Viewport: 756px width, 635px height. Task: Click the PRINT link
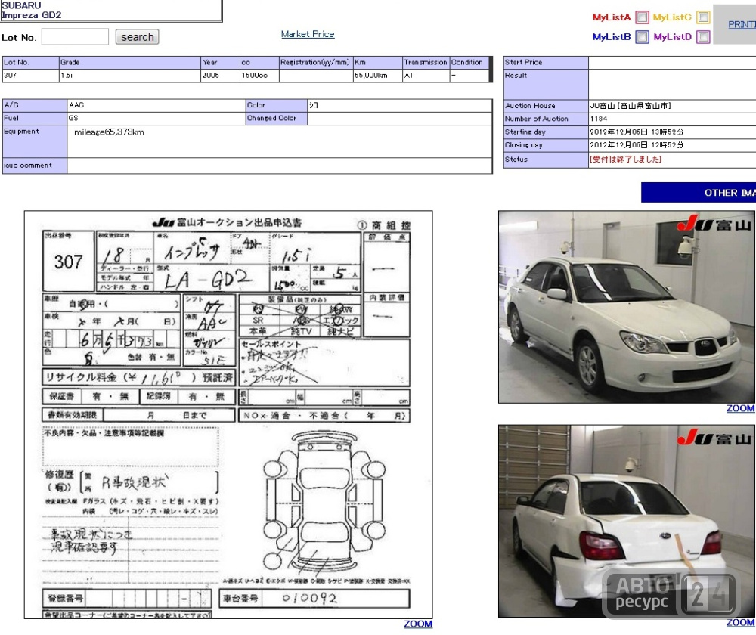(742, 25)
